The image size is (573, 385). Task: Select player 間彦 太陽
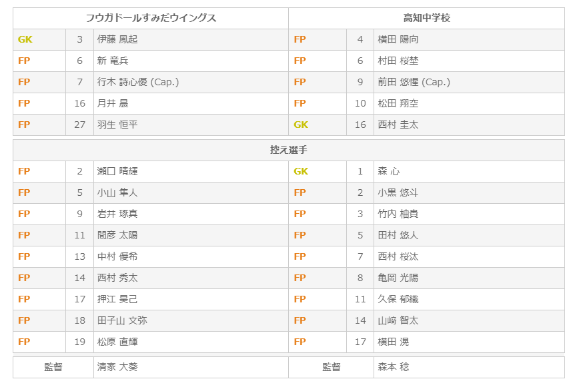click(x=117, y=235)
